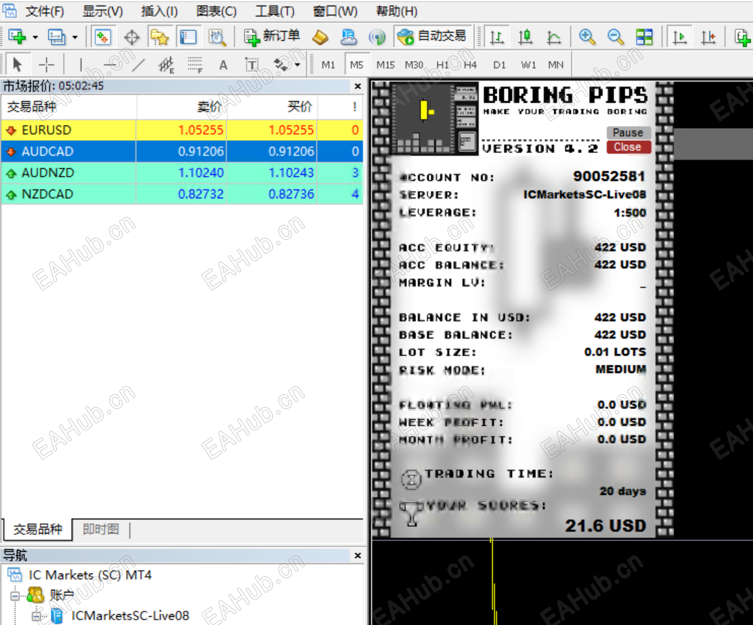
Task: Switch to candlestick chart display
Action: coord(525,37)
